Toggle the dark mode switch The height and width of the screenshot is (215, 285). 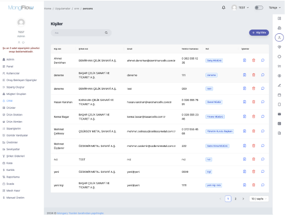pos(259,8)
